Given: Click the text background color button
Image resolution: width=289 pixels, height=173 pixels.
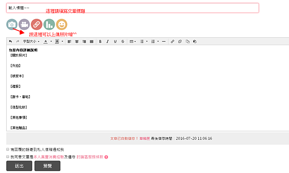Looking at the screenshot, I should [x=57, y=41].
